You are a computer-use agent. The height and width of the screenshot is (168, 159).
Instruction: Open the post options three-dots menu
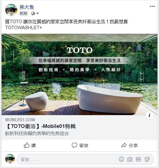tap(152, 6)
